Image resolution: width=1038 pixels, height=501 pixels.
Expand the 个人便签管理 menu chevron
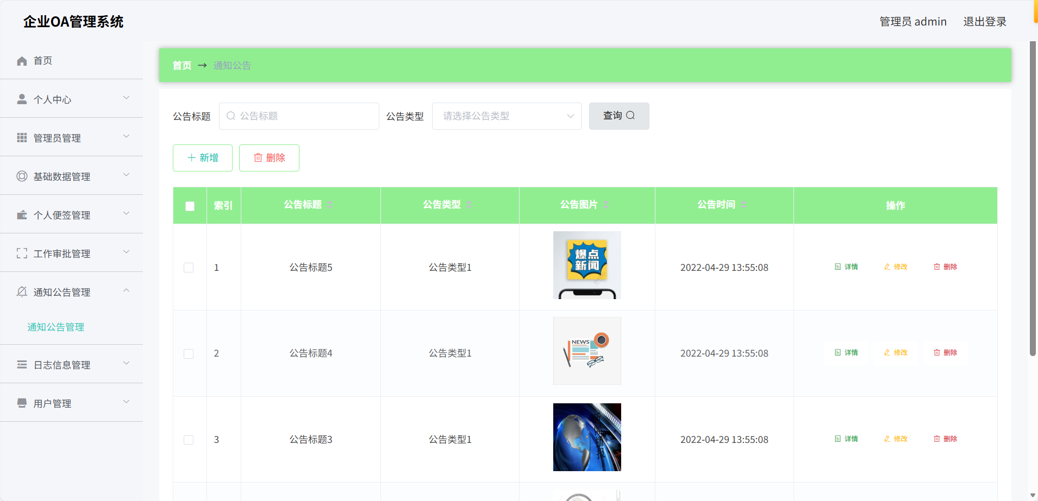click(126, 213)
